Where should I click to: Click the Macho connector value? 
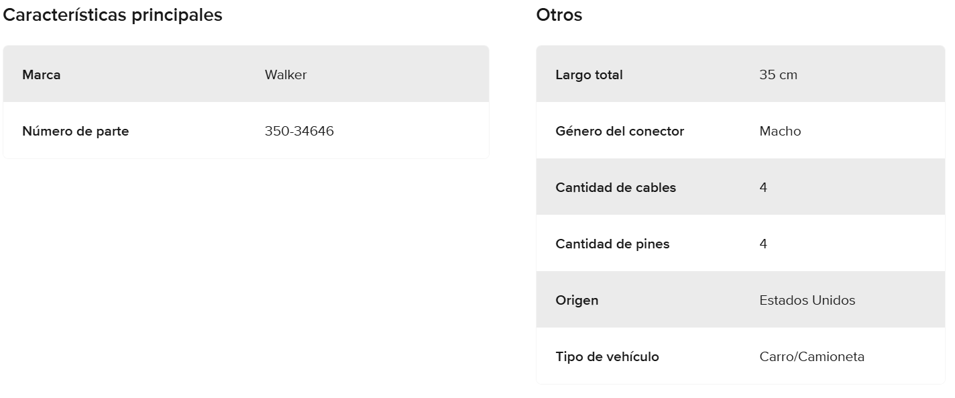coord(780,131)
